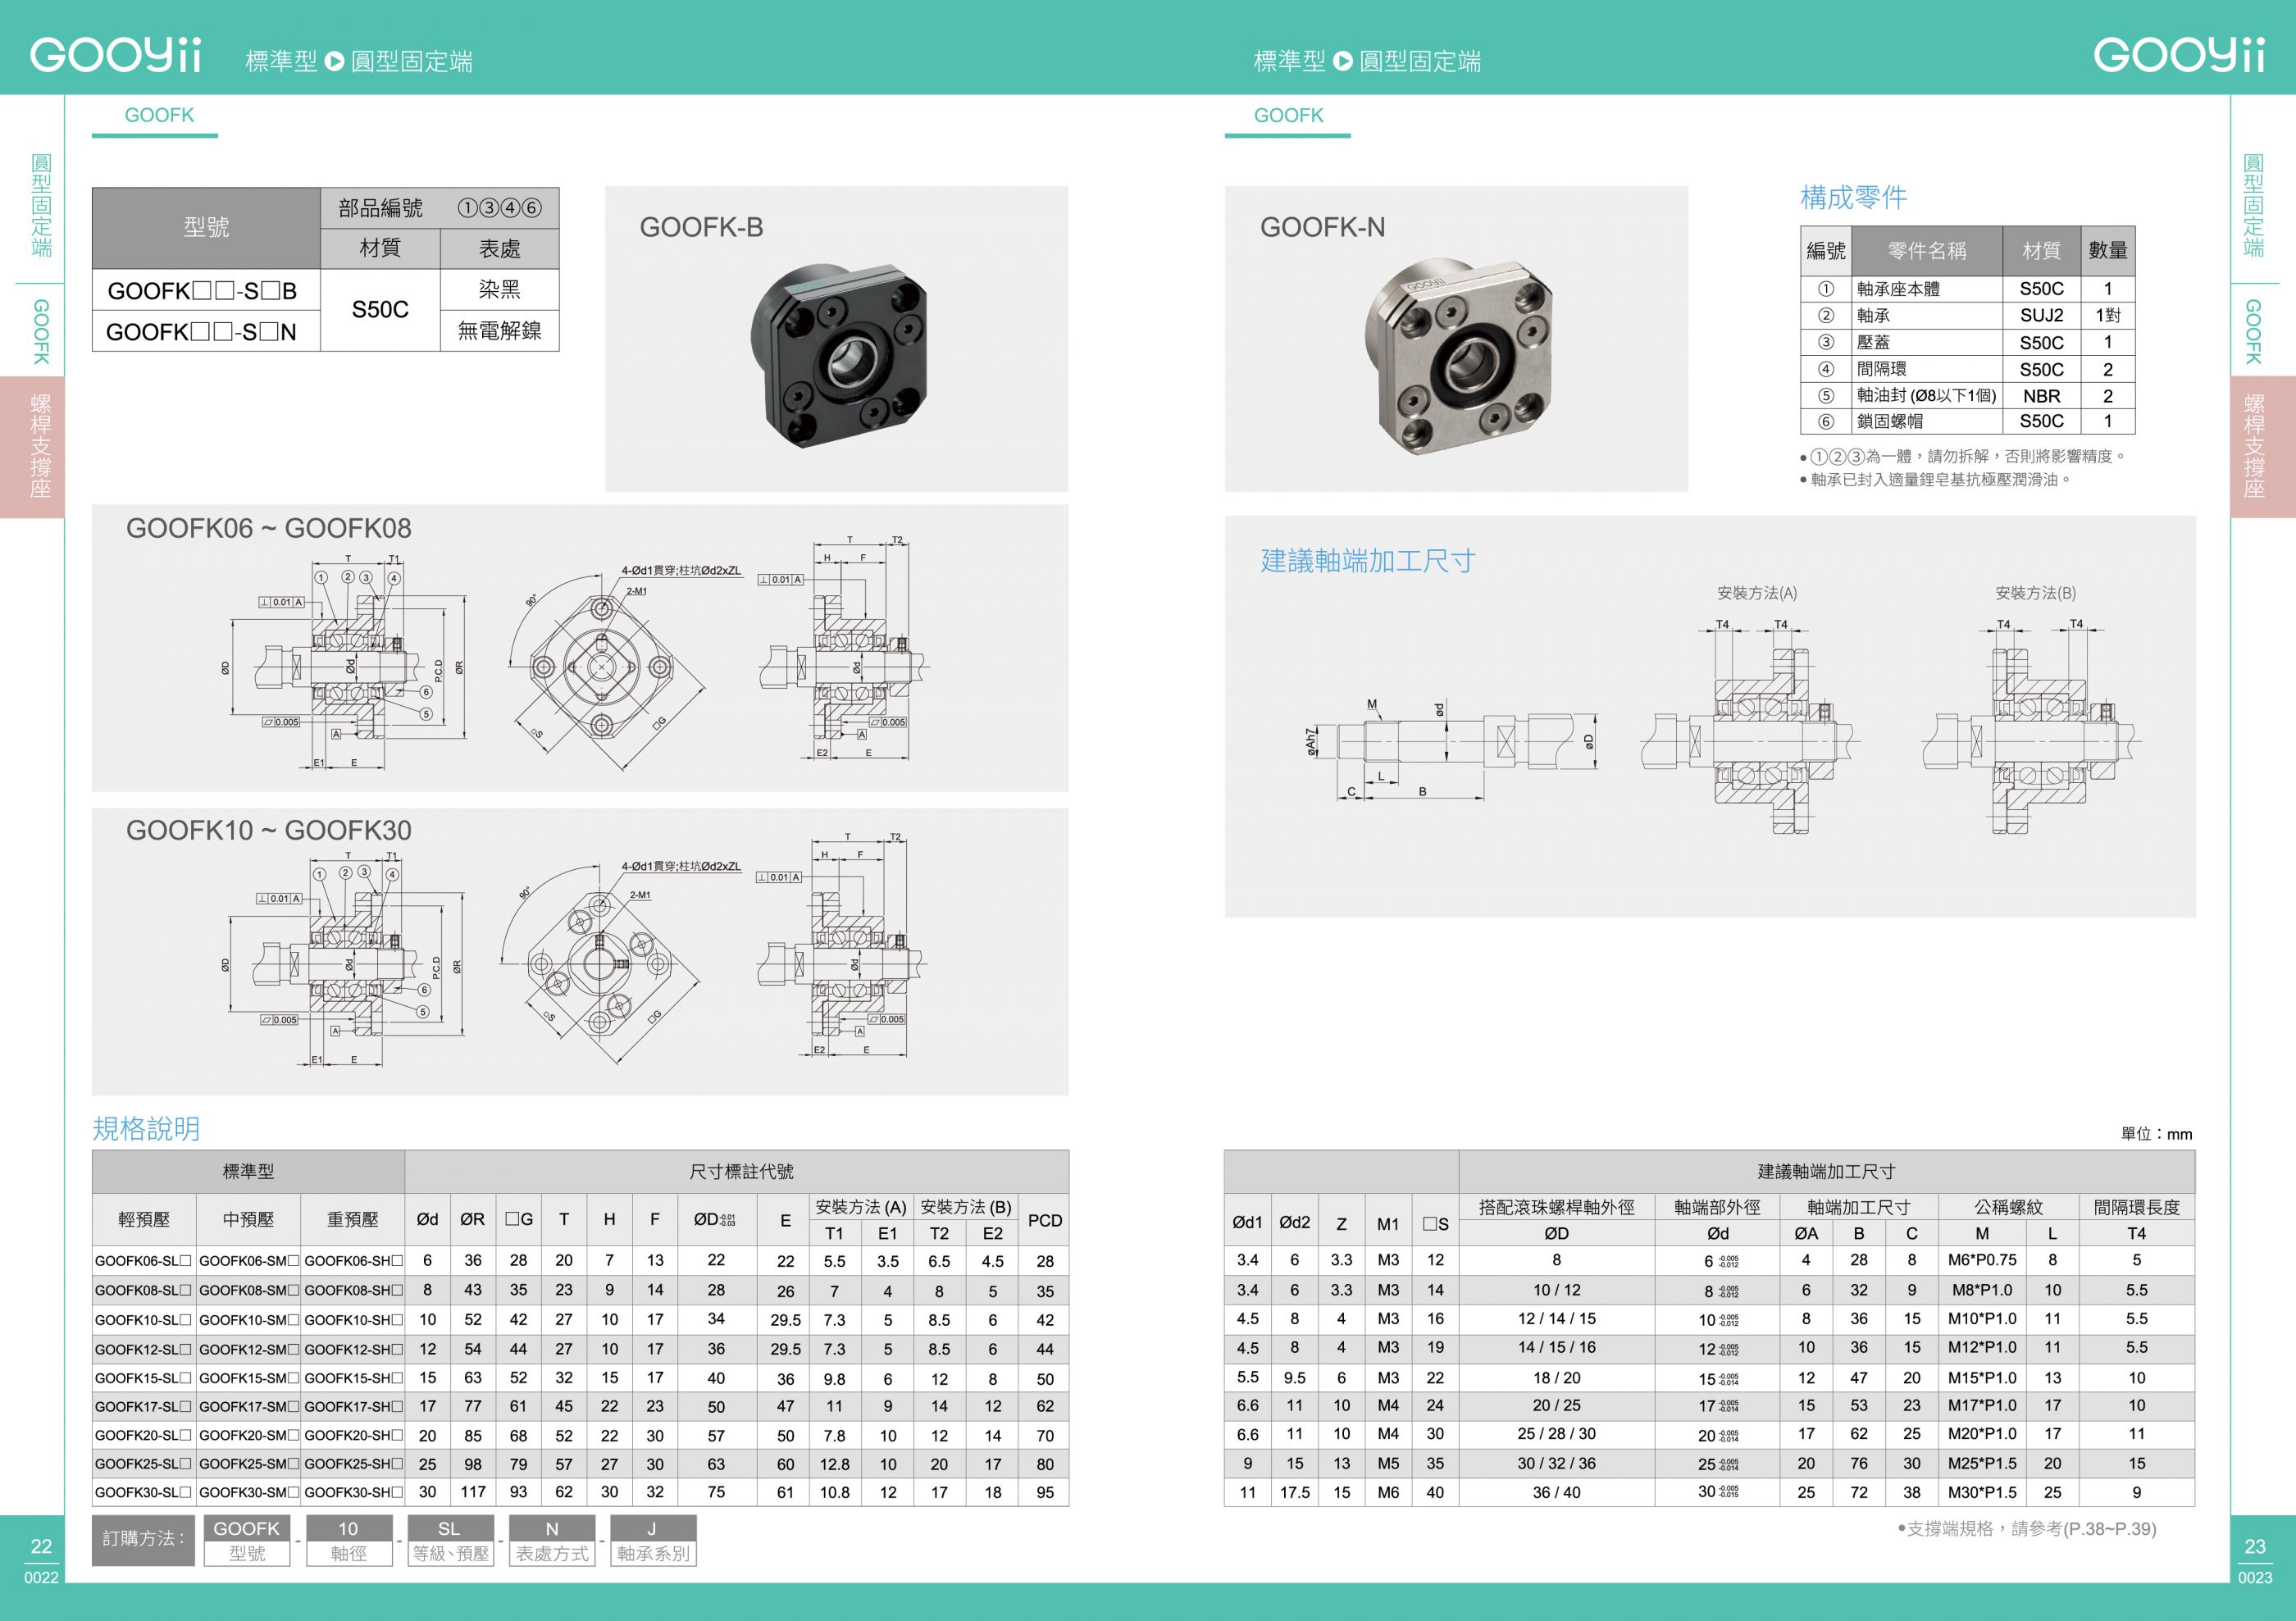Click the 尺寸標註代號 table header
The width and height of the screenshot is (2296, 1621).
pos(737,1172)
